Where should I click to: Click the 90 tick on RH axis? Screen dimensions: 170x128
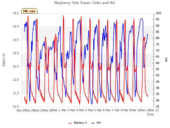(x=158, y=26)
